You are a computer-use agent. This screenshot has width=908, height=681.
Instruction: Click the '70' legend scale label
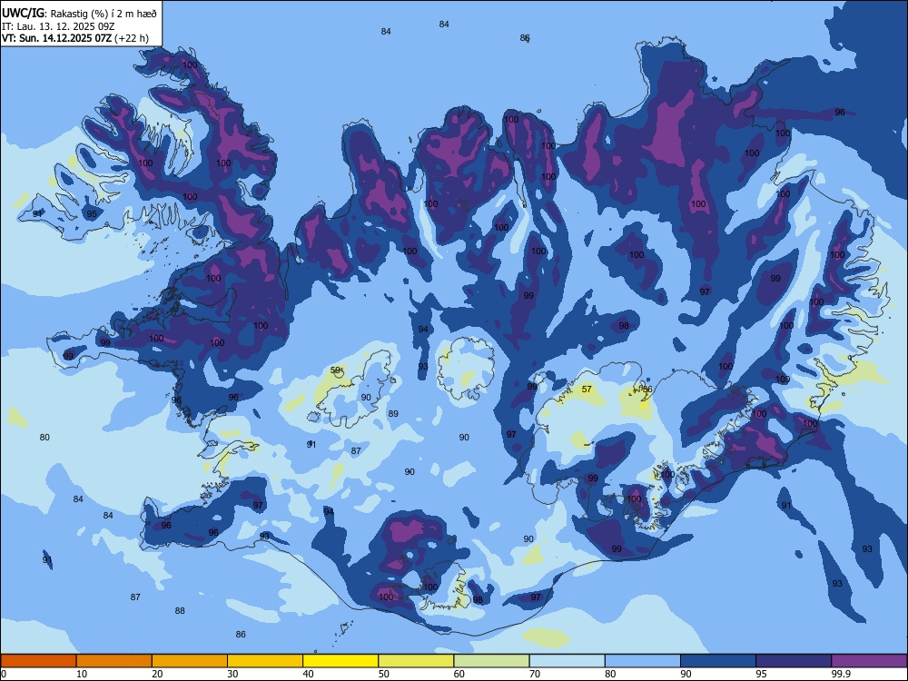coord(535,674)
